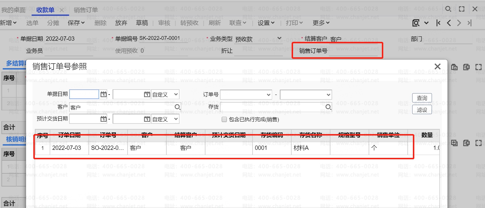485x208 pixels.
Task: Open calendar for 预计交货日期 end date
Action: pyautogui.click(x=147, y=119)
